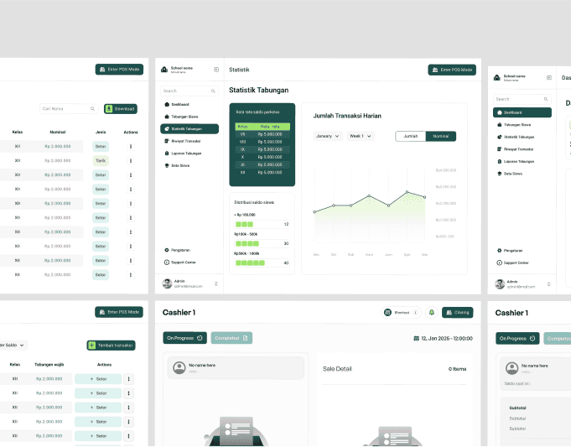This screenshot has height=447, width=571.
Task: Open Pengaturan in the right screen sidebar
Action: tap(522, 251)
